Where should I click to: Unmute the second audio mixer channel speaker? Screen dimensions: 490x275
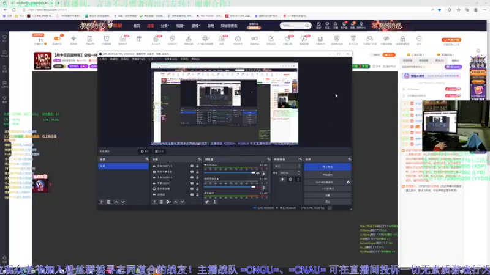click(258, 187)
